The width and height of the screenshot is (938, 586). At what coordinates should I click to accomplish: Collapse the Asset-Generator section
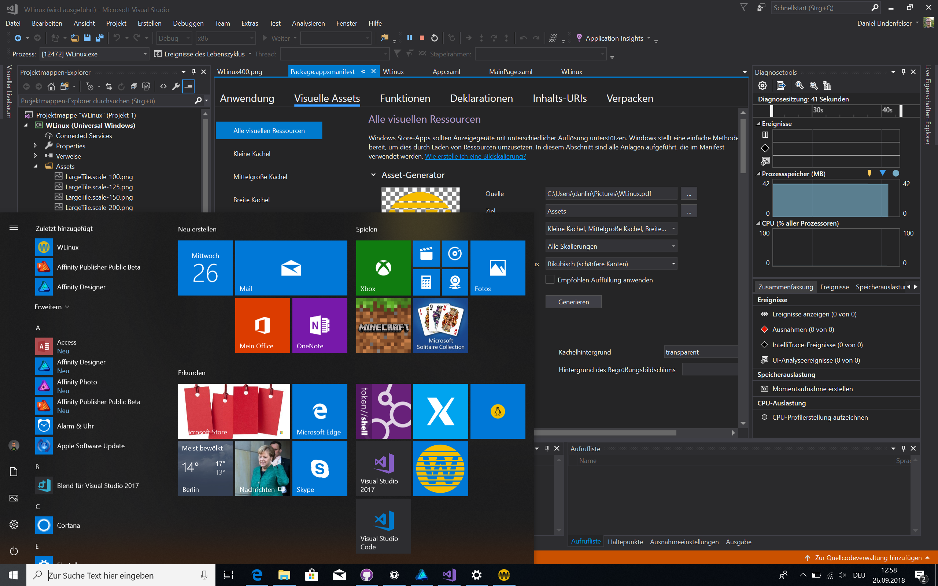click(373, 175)
